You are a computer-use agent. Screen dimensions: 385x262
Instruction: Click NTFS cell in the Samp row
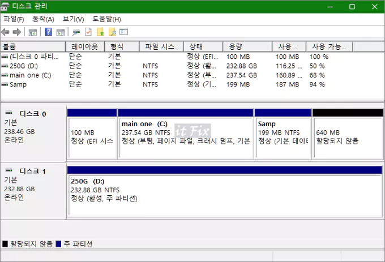[x=150, y=85]
